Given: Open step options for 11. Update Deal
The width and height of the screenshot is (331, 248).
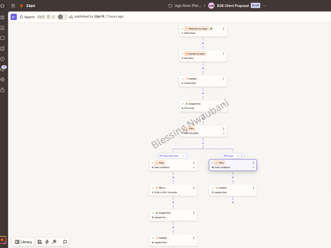Looking at the screenshot, I should (254, 188).
